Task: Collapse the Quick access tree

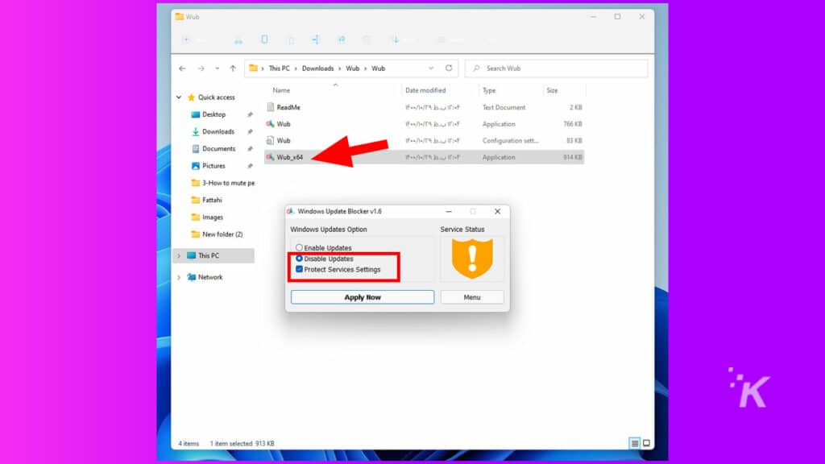Action: (x=179, y=97)
